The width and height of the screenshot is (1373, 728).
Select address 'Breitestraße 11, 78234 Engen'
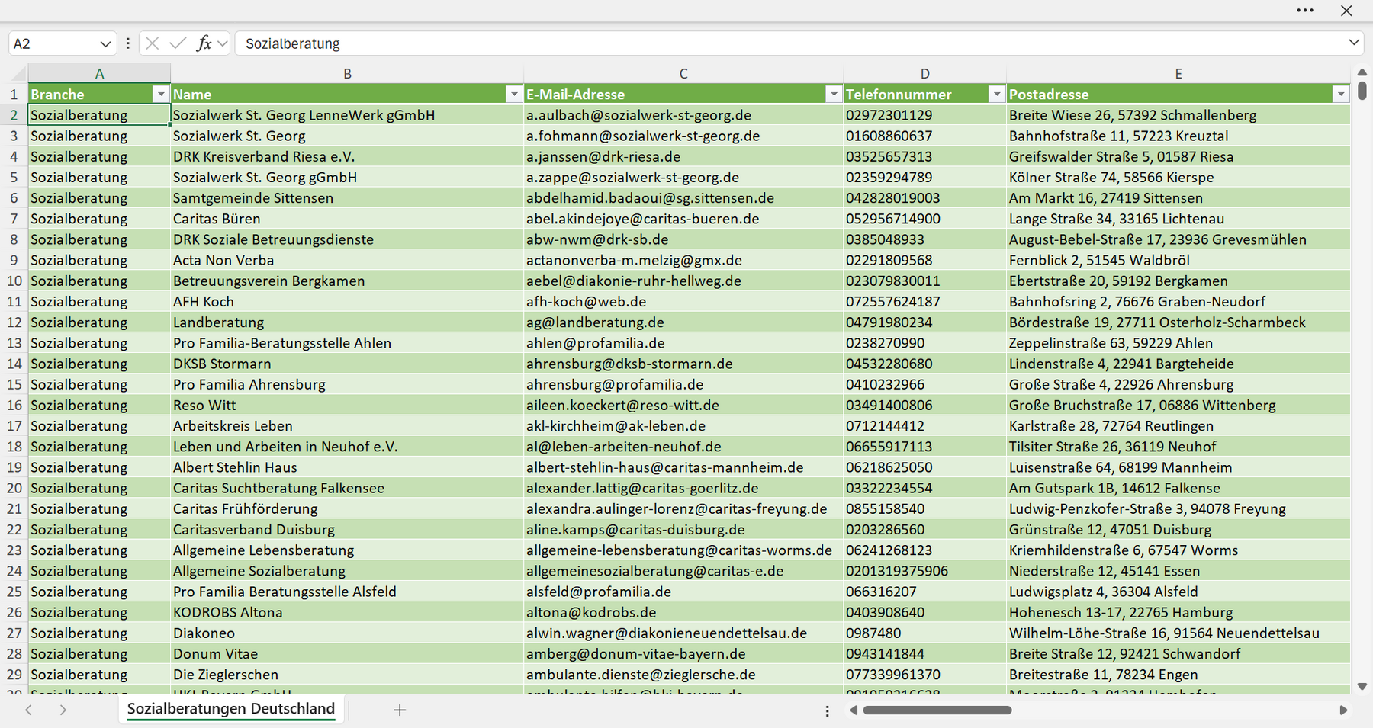pos(1178,675)
